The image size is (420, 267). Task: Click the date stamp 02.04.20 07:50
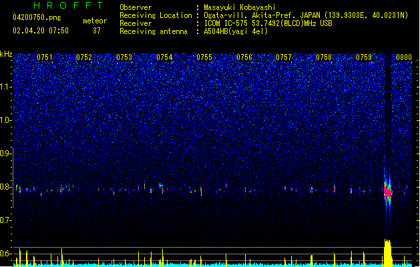[41, 31]
